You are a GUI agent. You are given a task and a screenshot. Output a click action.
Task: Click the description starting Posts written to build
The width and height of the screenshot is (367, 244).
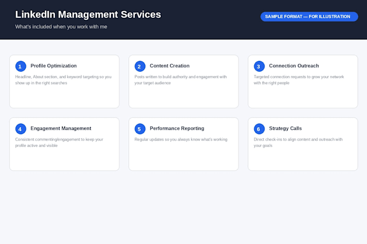(181, 80)
